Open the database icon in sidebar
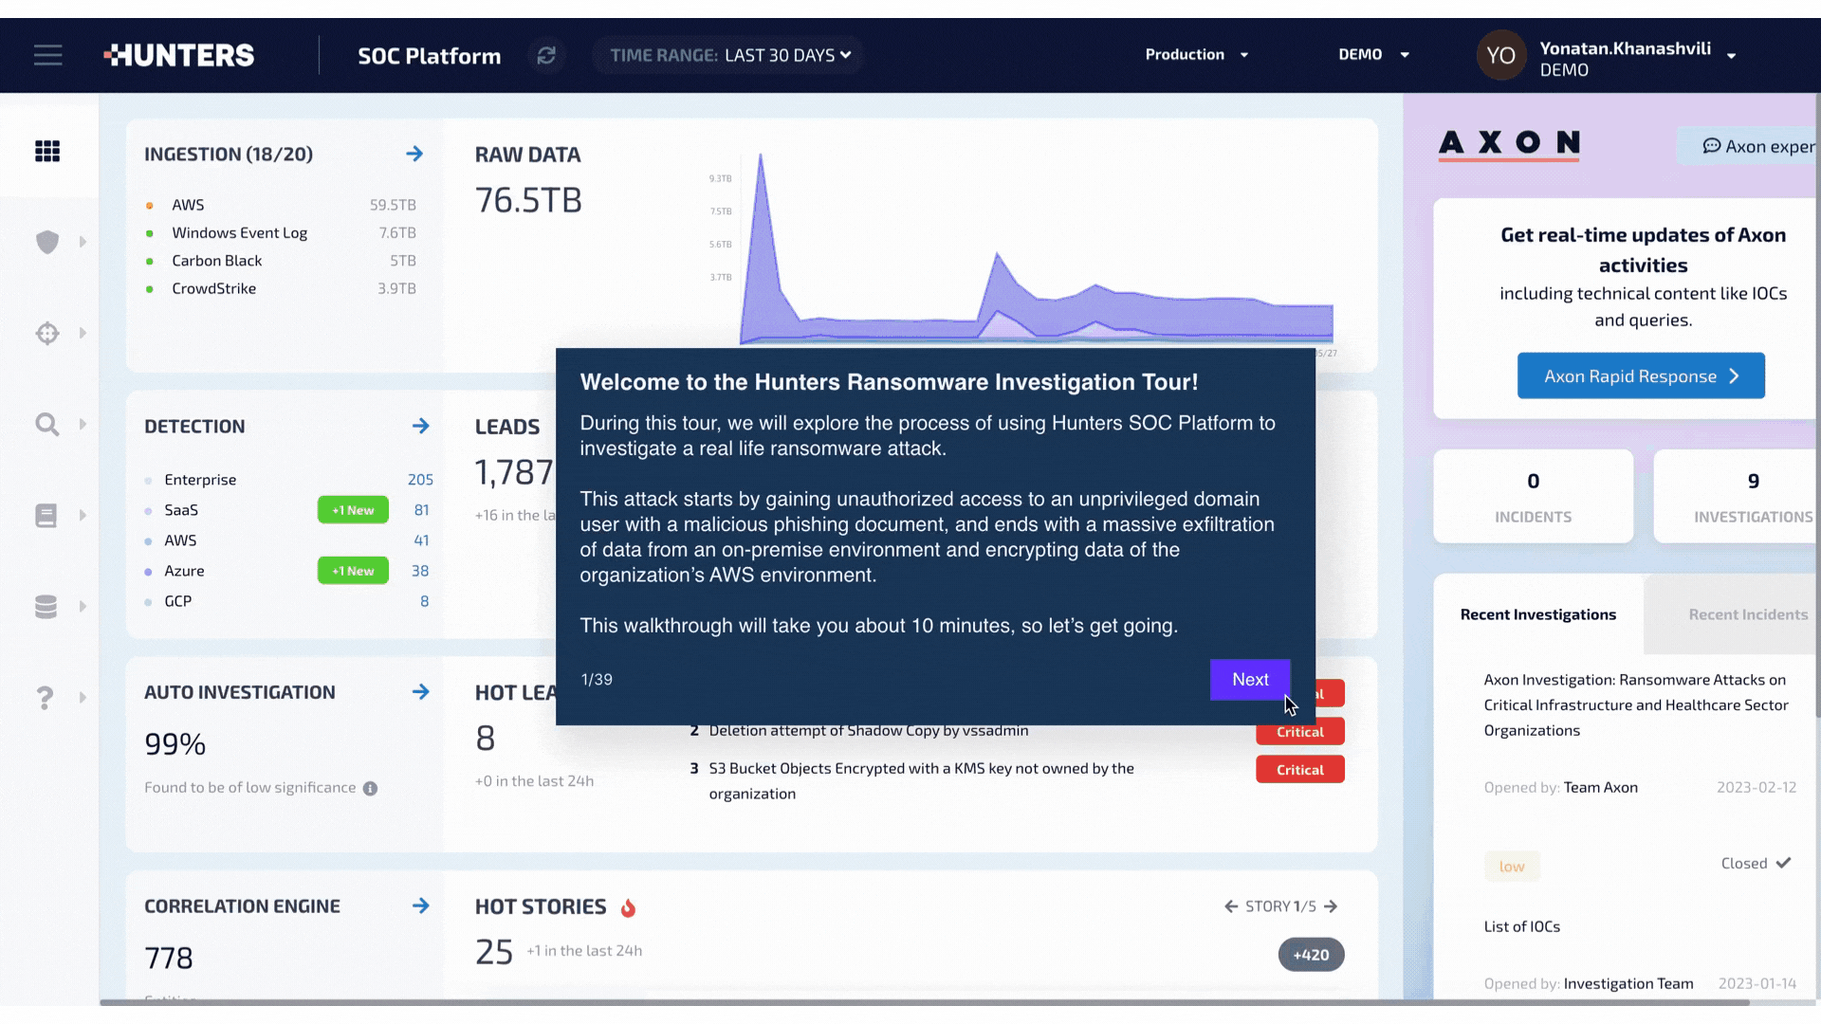Screen dimensions: 1821x1024 (x=46, y=606)
